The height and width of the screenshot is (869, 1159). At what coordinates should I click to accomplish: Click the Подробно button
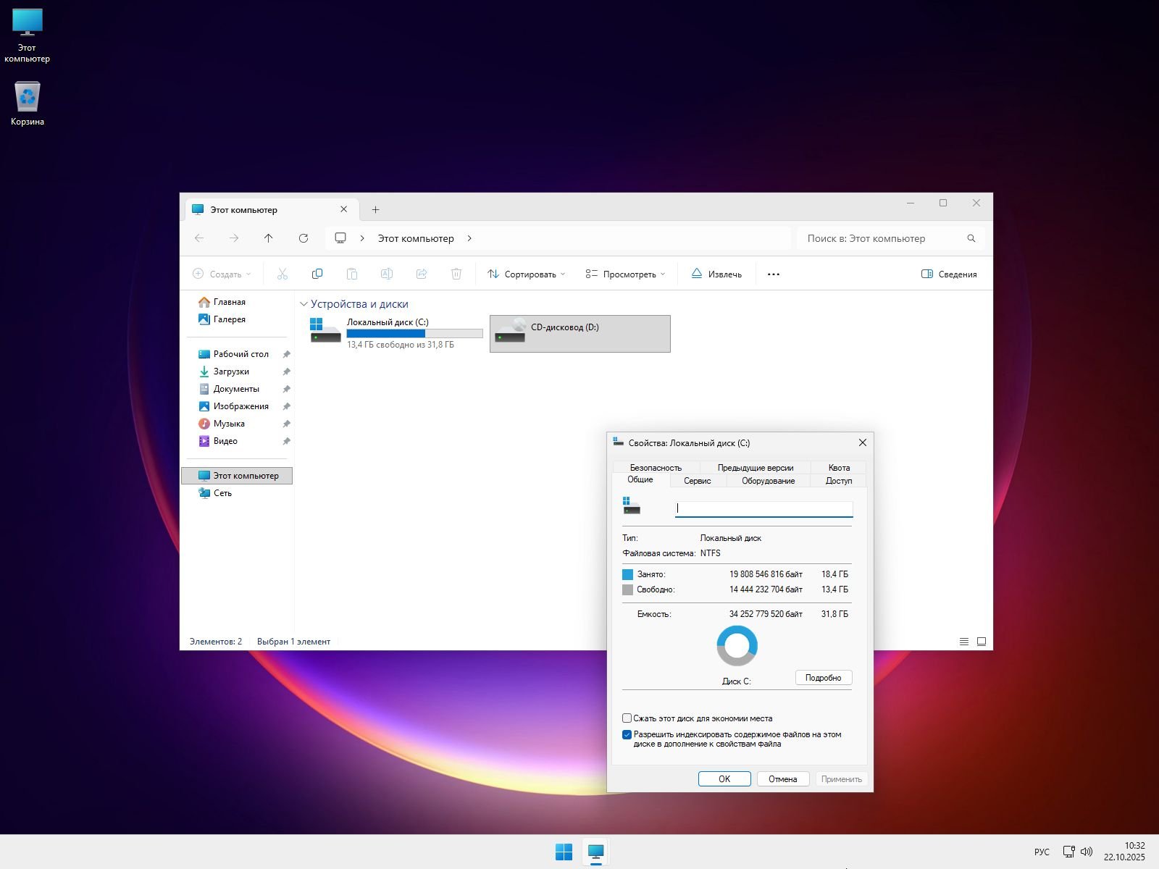823,678
